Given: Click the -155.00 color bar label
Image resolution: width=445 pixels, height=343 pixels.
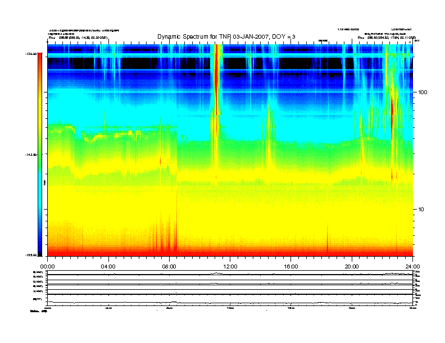Looking at the screenshot, I should tap(31, 255).
